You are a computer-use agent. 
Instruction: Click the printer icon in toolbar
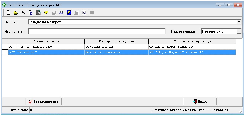pyautogui.click(x=61, y=12)
